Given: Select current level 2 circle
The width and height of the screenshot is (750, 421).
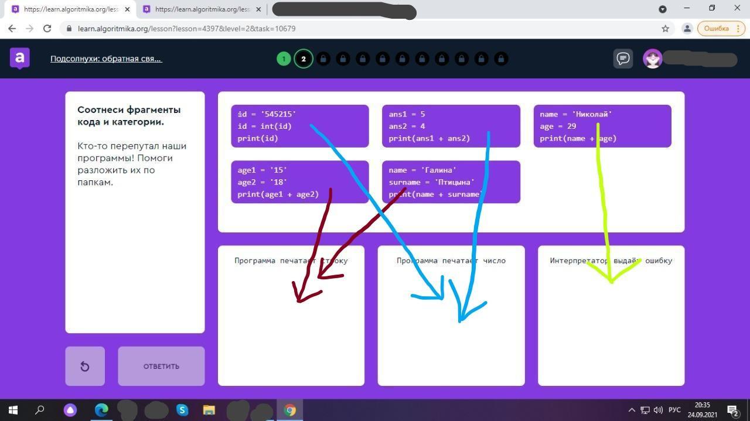Looking at the screenshot, I should pos(304,59).
